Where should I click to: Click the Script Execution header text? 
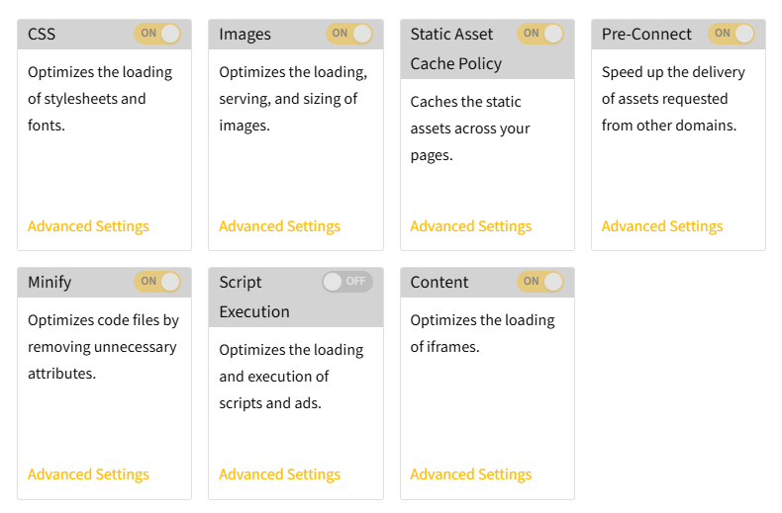254,297
